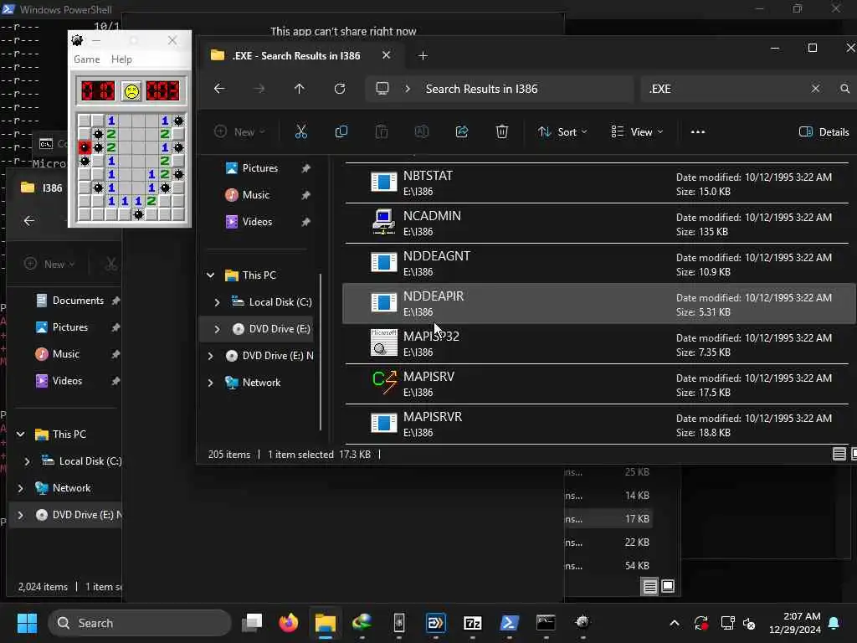Open the View dropdown
Image resolution: width=857 pixels, height=643 pixels.
(x=637, y=131)
